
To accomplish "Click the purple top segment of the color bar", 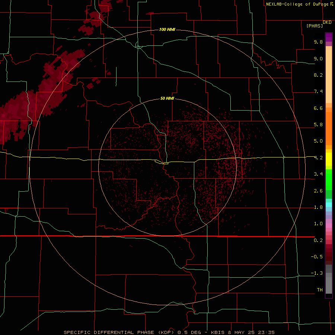I will coord(329,37).
